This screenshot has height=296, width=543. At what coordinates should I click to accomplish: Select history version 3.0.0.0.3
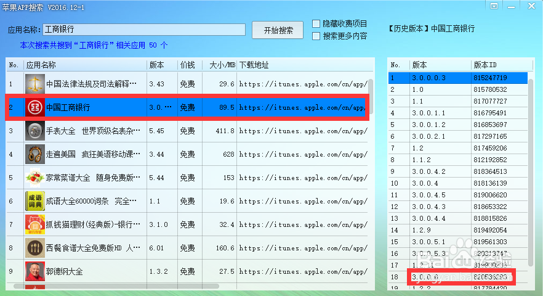(458, 78)
